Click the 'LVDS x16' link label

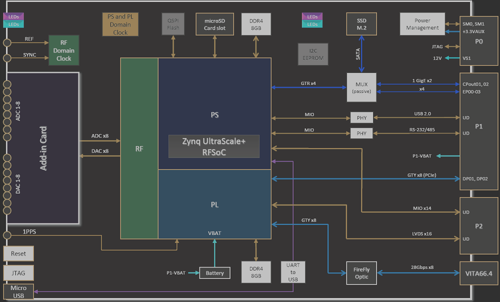tap(421, 234)
